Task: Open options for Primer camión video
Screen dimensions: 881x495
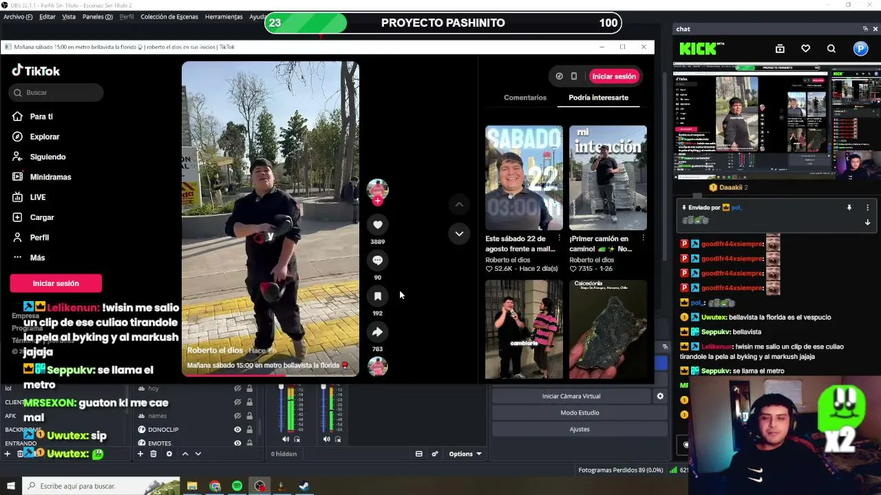Action: pos(643,238)
